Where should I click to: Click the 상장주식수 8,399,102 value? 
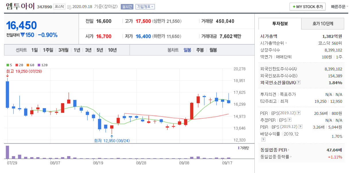pyautogui.click(x=333, y=50)
